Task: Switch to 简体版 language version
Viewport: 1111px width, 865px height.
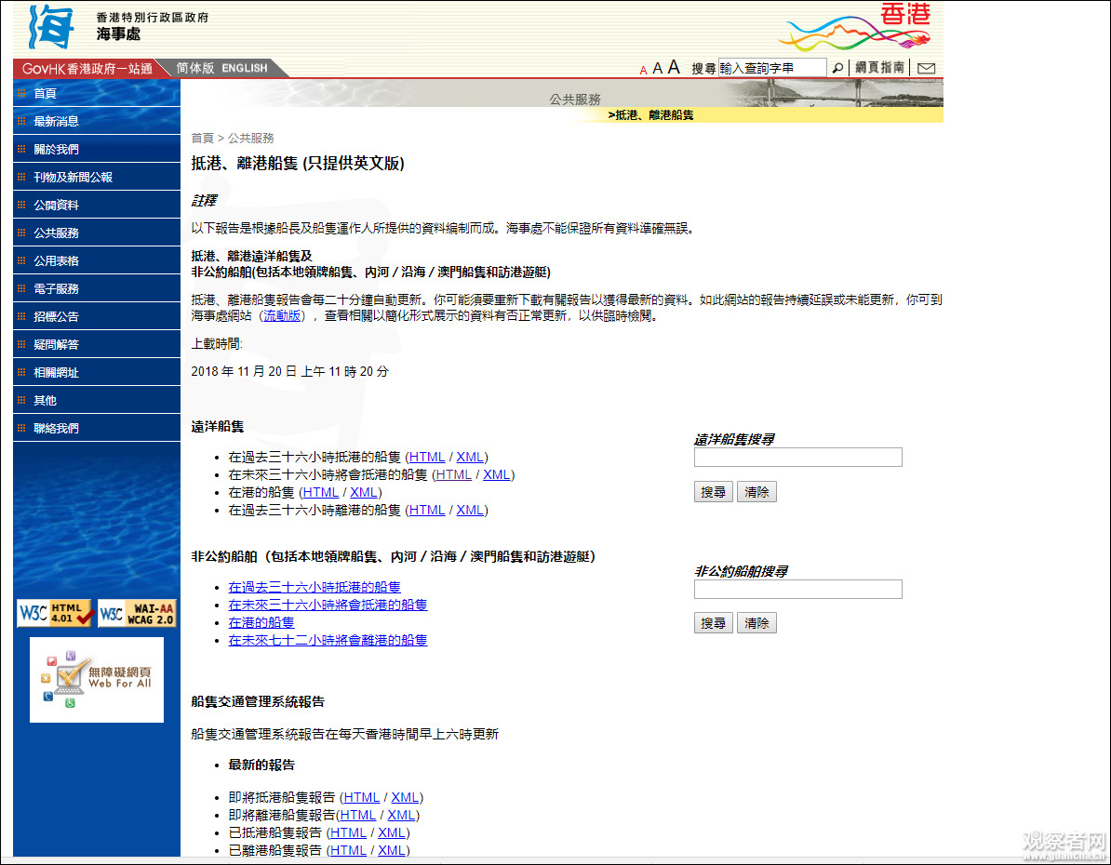Action: pyautogui.click(x=195, y=68)
